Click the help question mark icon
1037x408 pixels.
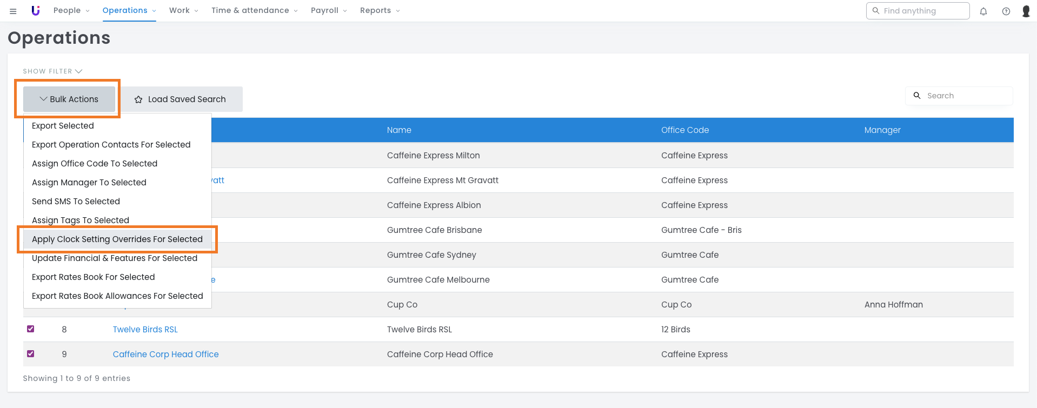pos(1006,11)
